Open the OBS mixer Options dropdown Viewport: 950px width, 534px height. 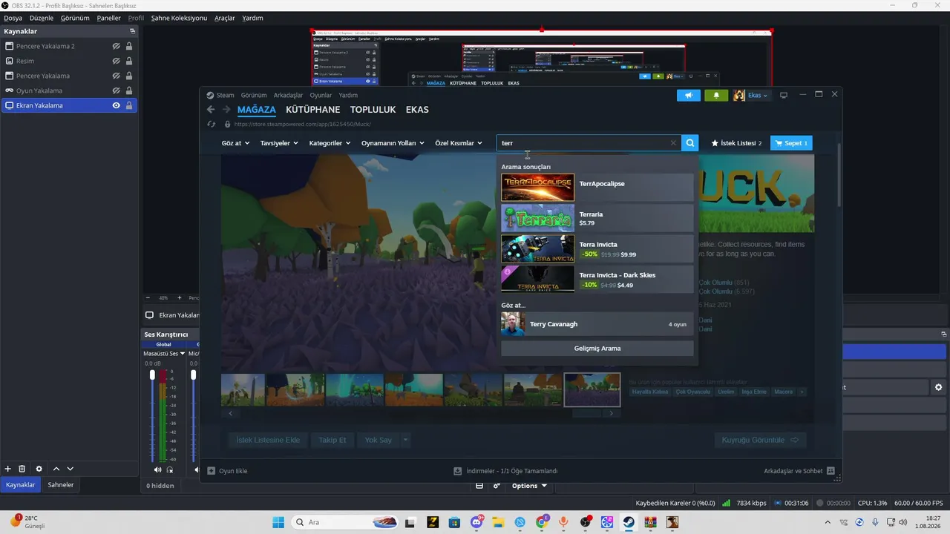click(529, 486)
